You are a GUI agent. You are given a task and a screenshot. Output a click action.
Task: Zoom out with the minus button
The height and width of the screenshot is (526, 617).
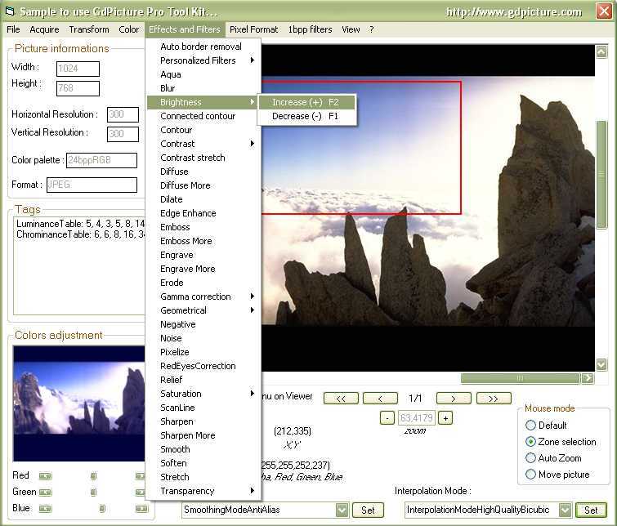coord(387,418)
